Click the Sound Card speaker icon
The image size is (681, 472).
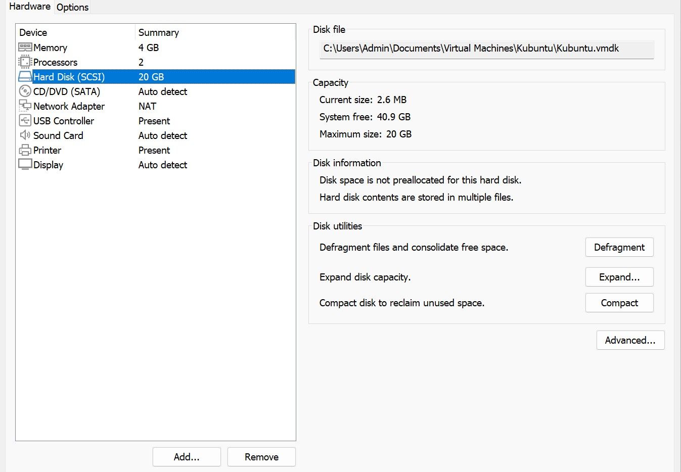click(x=25, y=135)
